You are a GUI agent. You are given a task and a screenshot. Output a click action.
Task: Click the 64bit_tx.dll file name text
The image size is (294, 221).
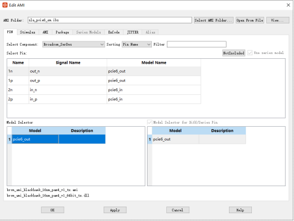(48, 195)
